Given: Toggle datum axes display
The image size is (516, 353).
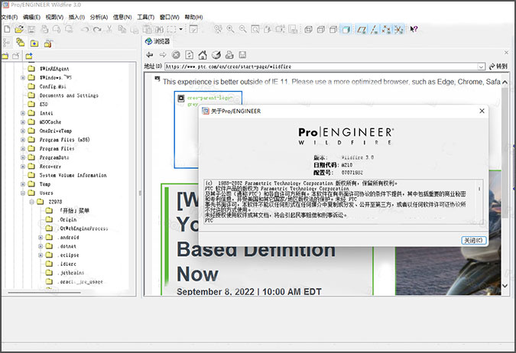Looking at the screenshot, I should (374, 29).
